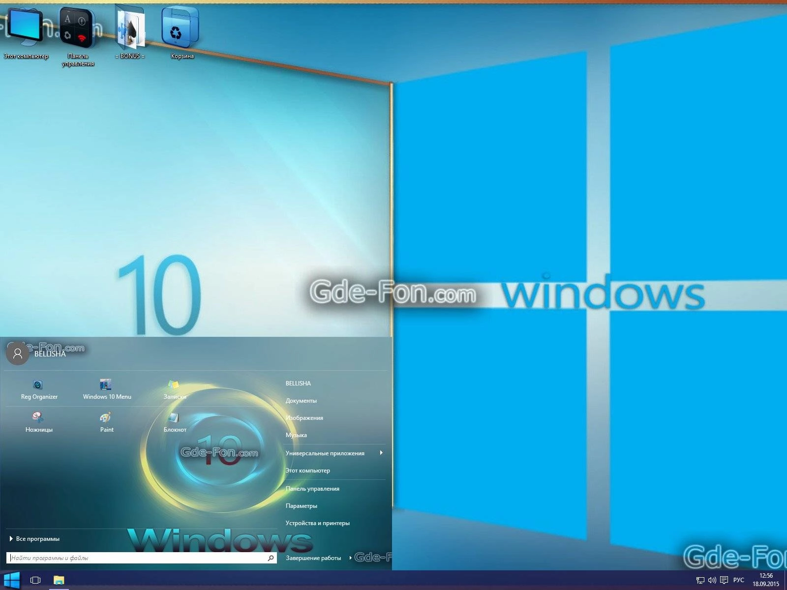This screenshot has height=590, width=787.
Task: Open 'Изображения' from Start menu
Action: coord(304,418)
